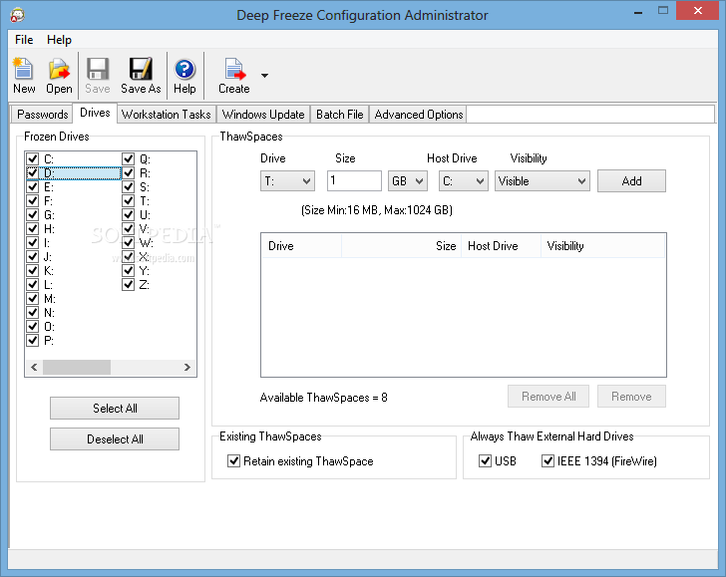
Task: Click the ThawSpace Size input field
Action: (354, 180)
